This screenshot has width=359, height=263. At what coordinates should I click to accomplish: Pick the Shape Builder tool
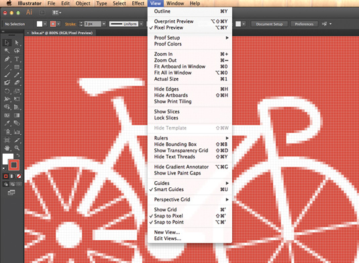(x=7, y=107)
